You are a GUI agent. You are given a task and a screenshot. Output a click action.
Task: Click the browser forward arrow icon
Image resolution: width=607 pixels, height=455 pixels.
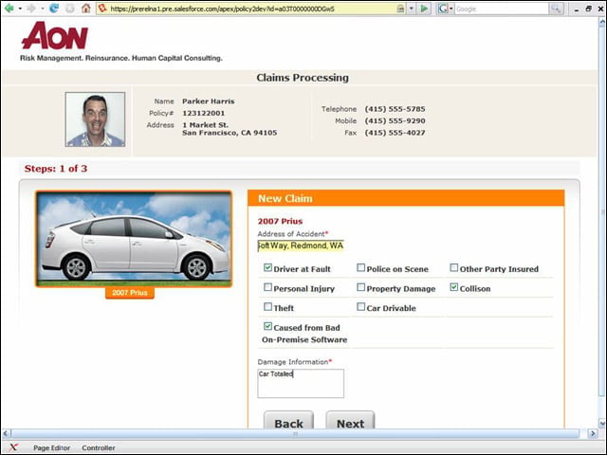point(31,9)
